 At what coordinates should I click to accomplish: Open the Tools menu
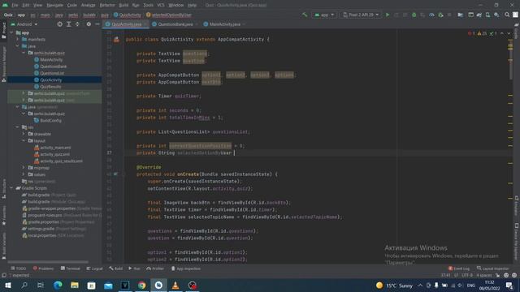(x=148, y=5)
